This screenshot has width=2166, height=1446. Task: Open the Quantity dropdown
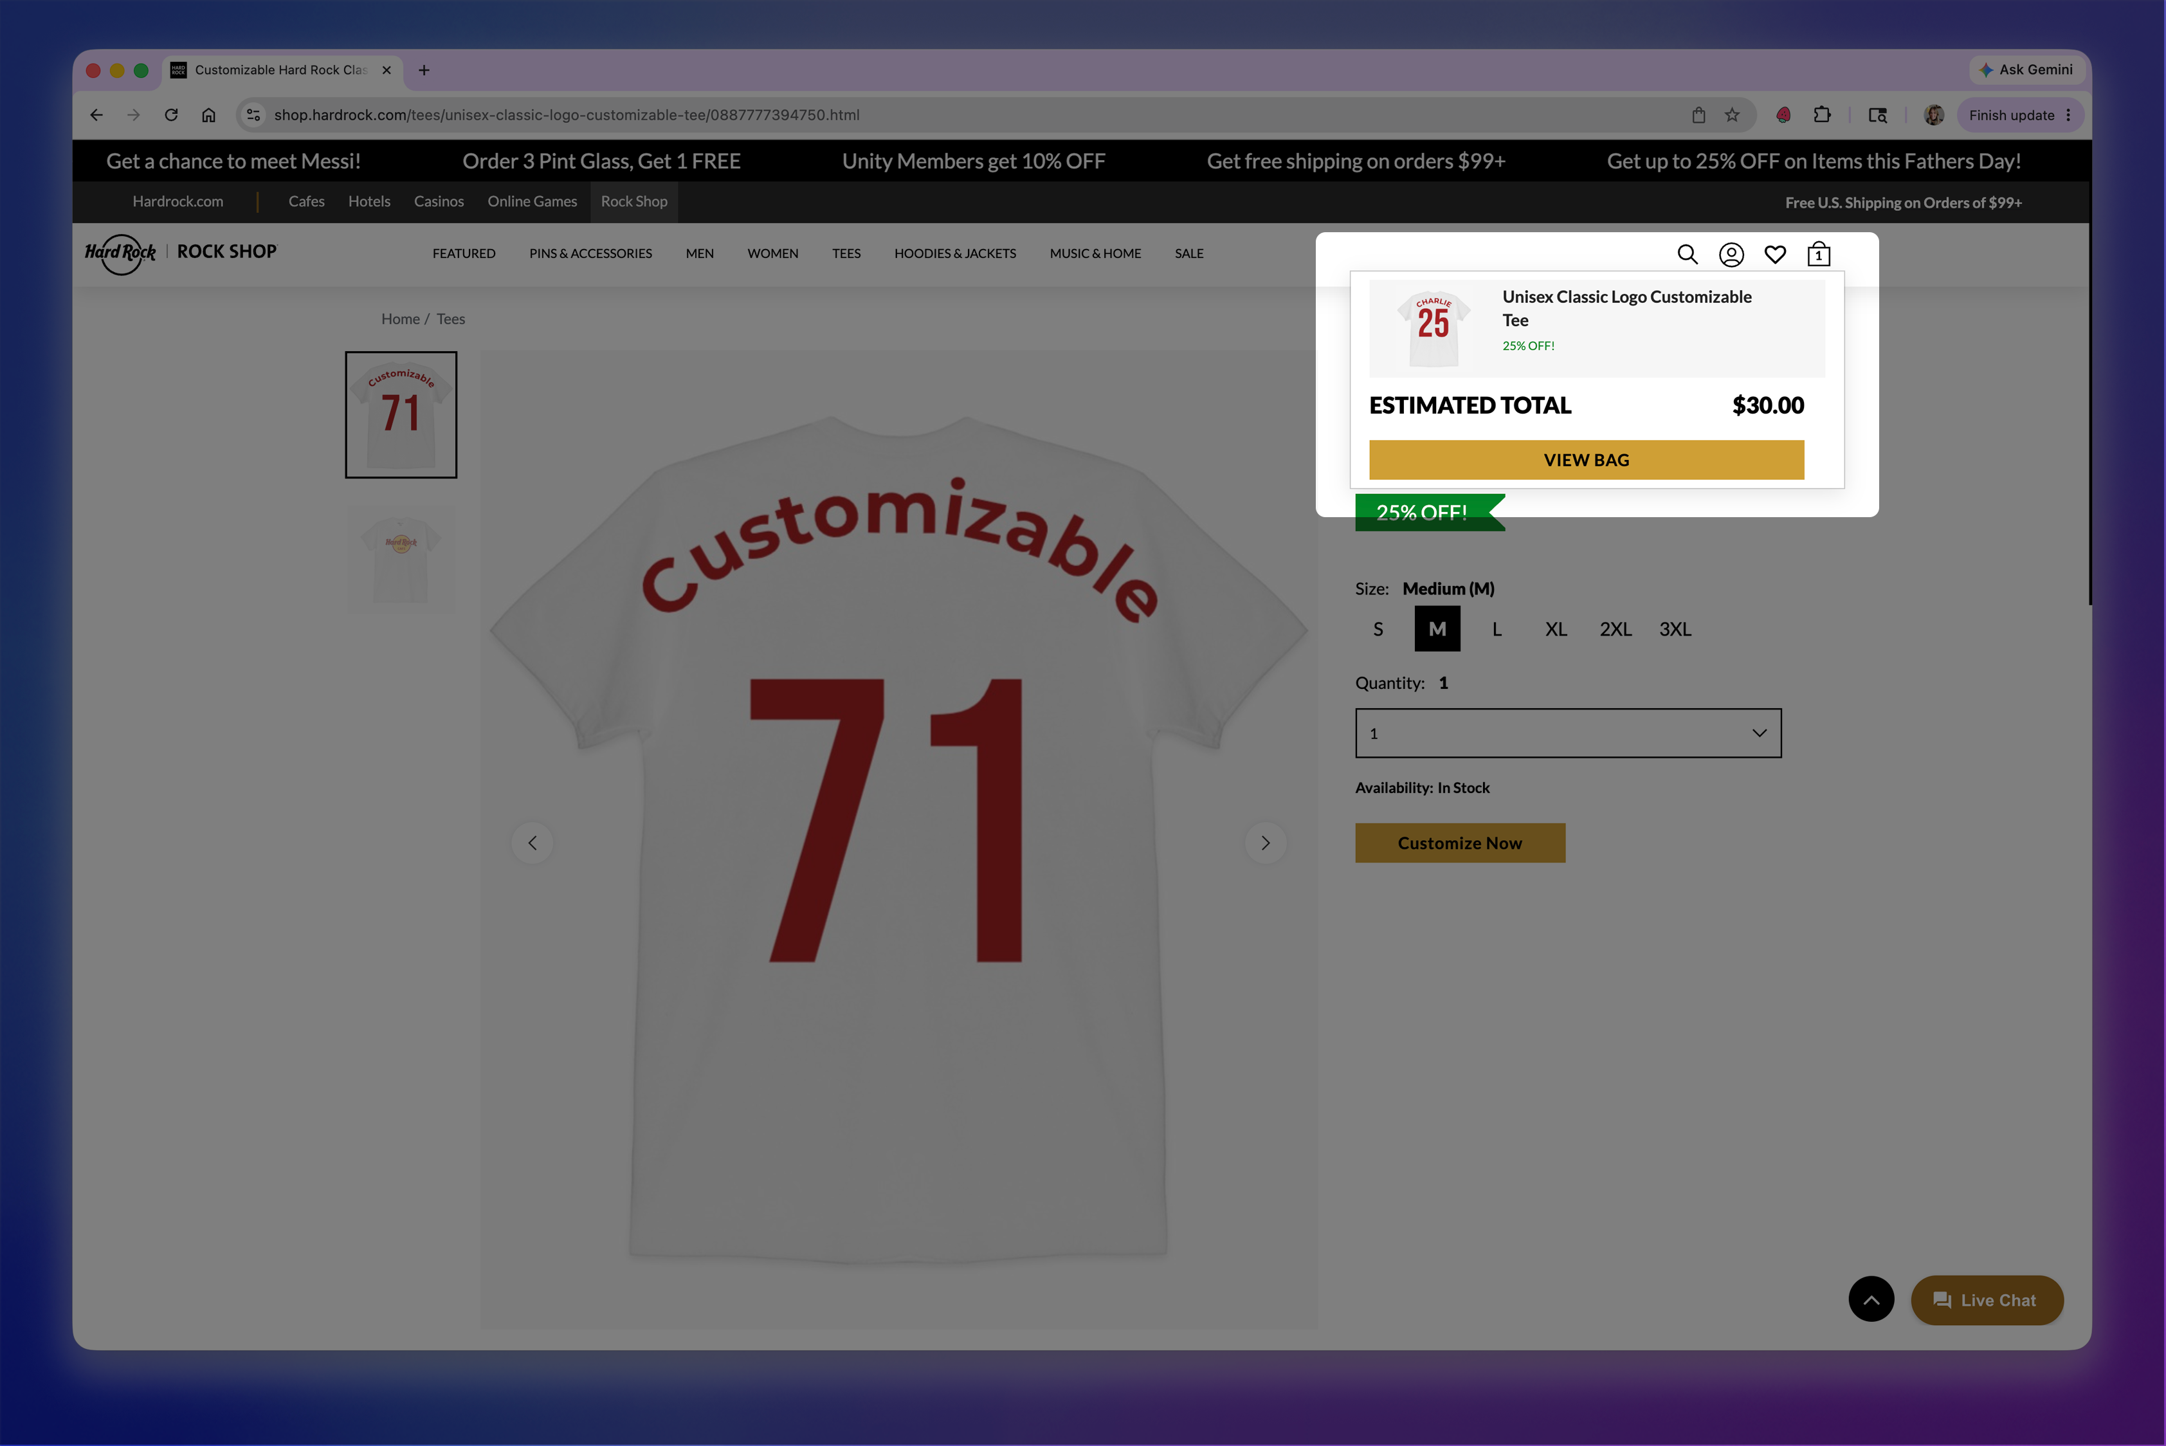click(x=1567, y=733)
